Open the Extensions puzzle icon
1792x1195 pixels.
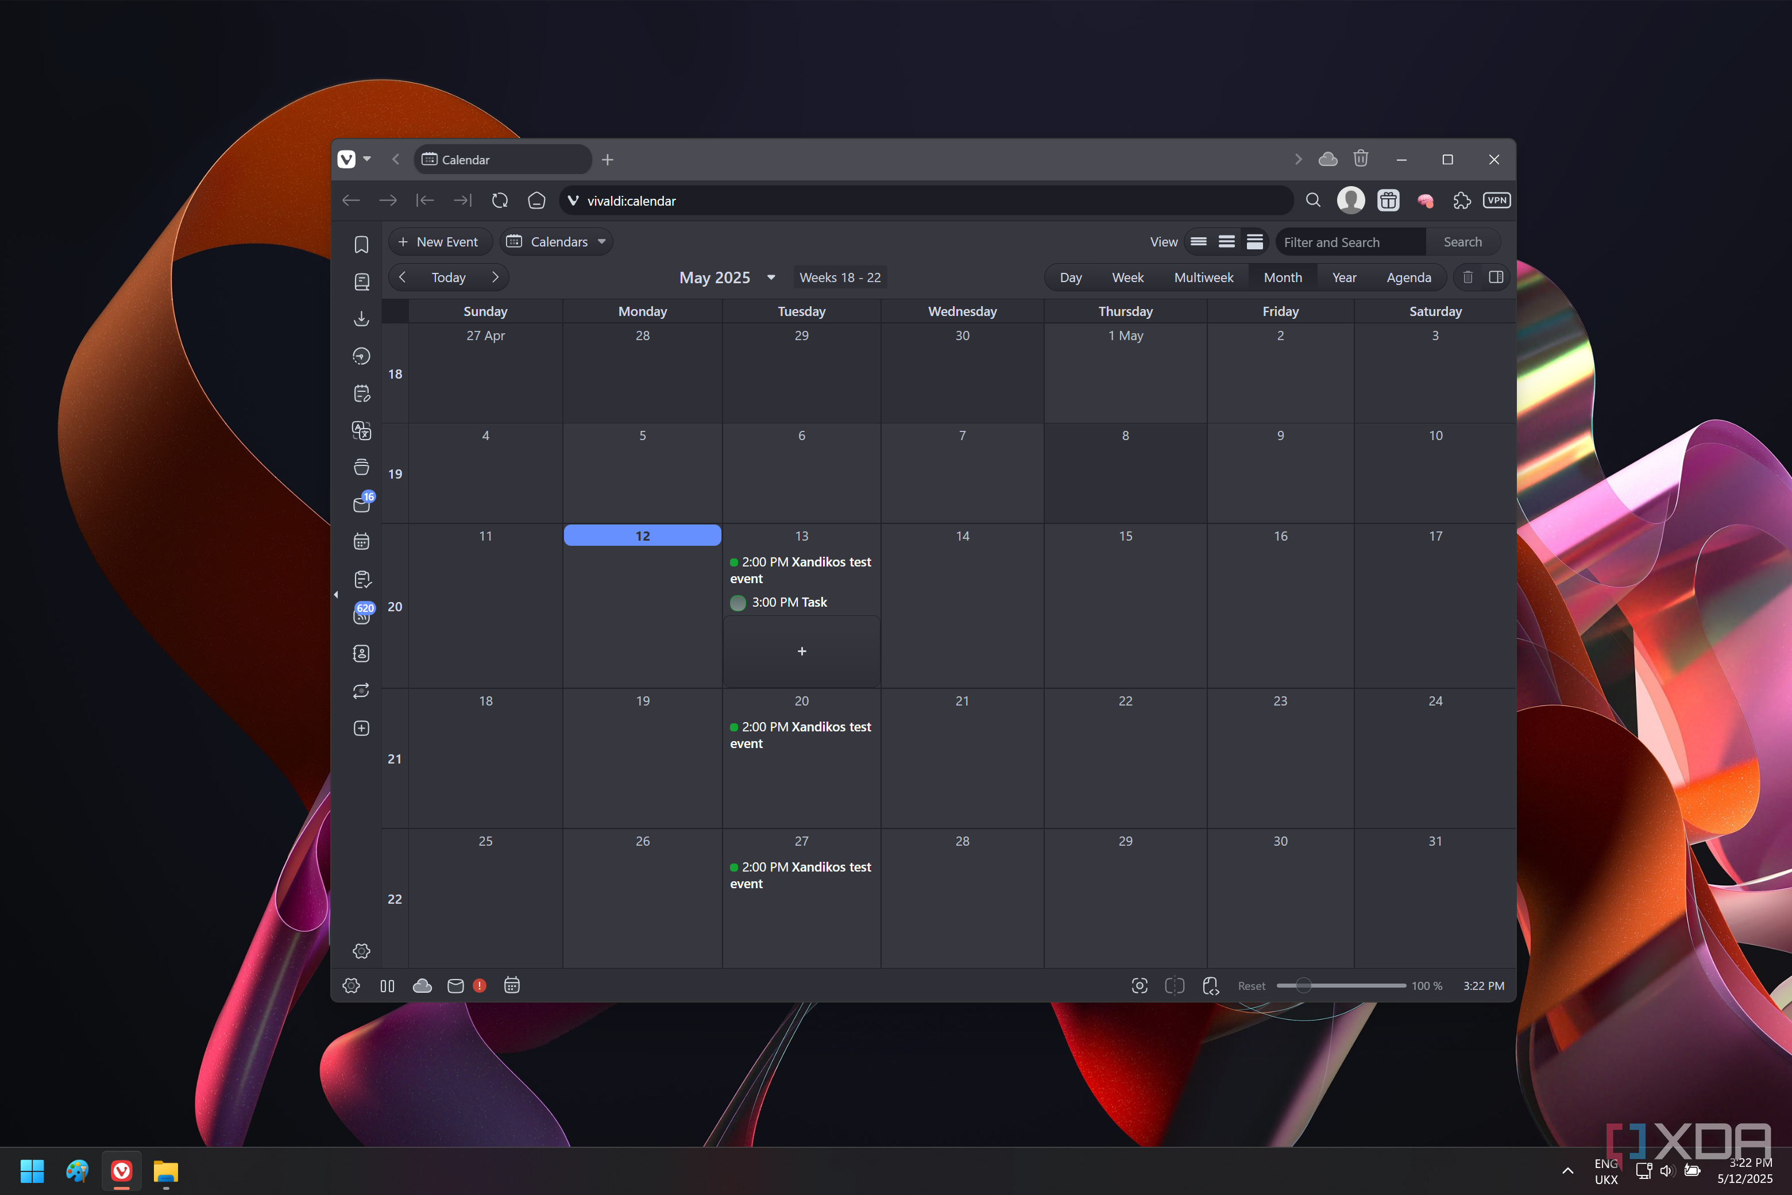tap(1461, 201)
